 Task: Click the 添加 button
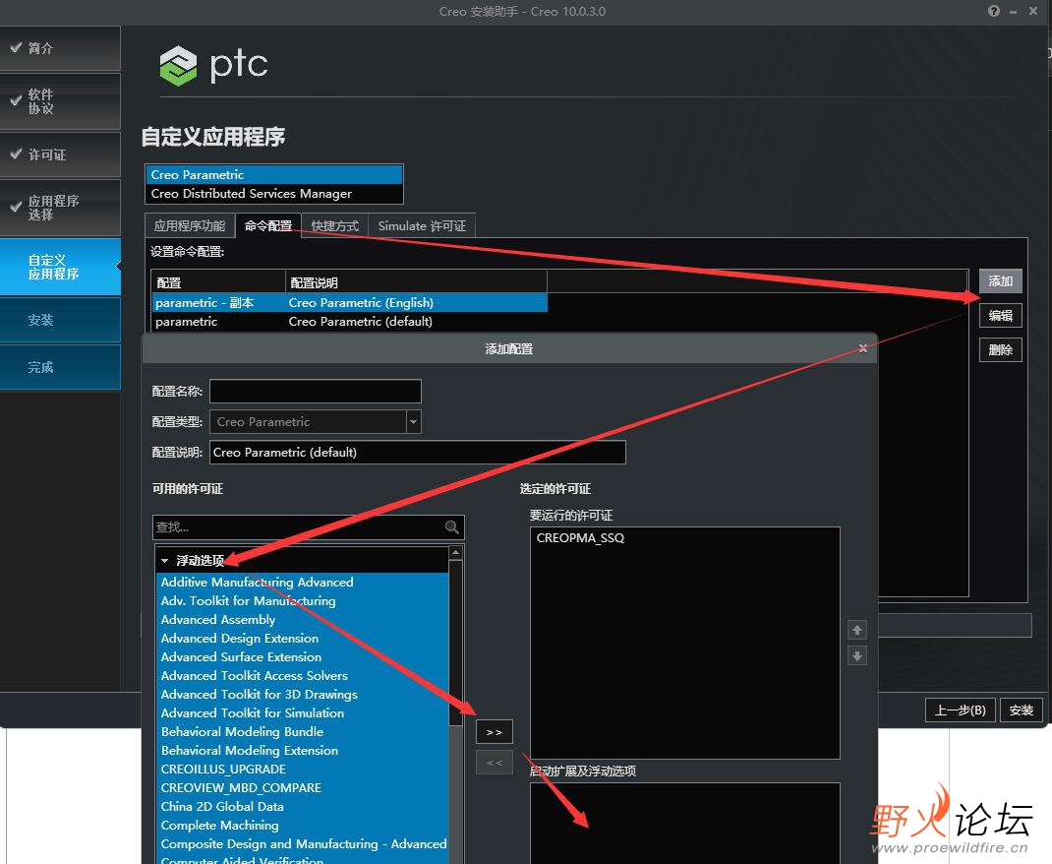1000,280
